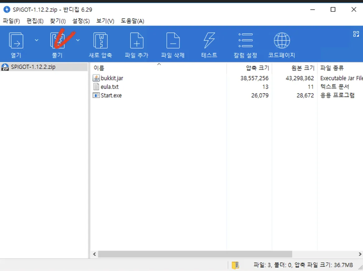Screen dimensions: 363x271
Task: Click the 열기 (Open) toolbar icon
Action: (16, 41)
